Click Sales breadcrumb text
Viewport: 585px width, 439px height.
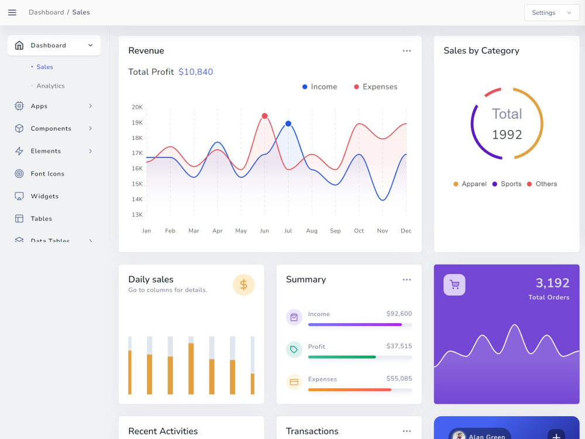pos(81,12)
